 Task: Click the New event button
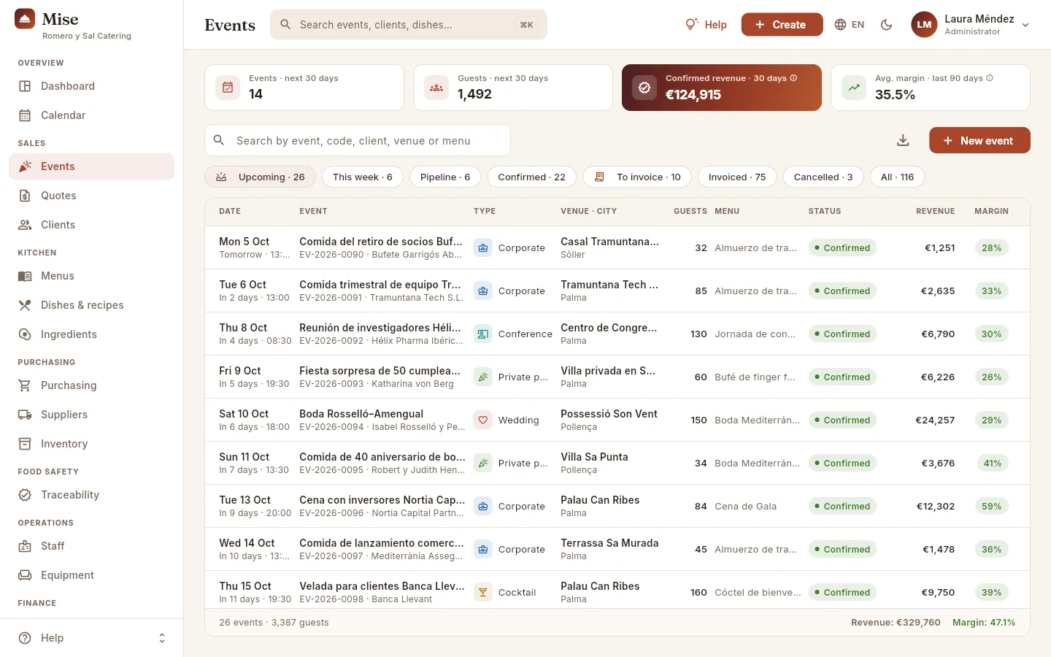tap(979, 140)
